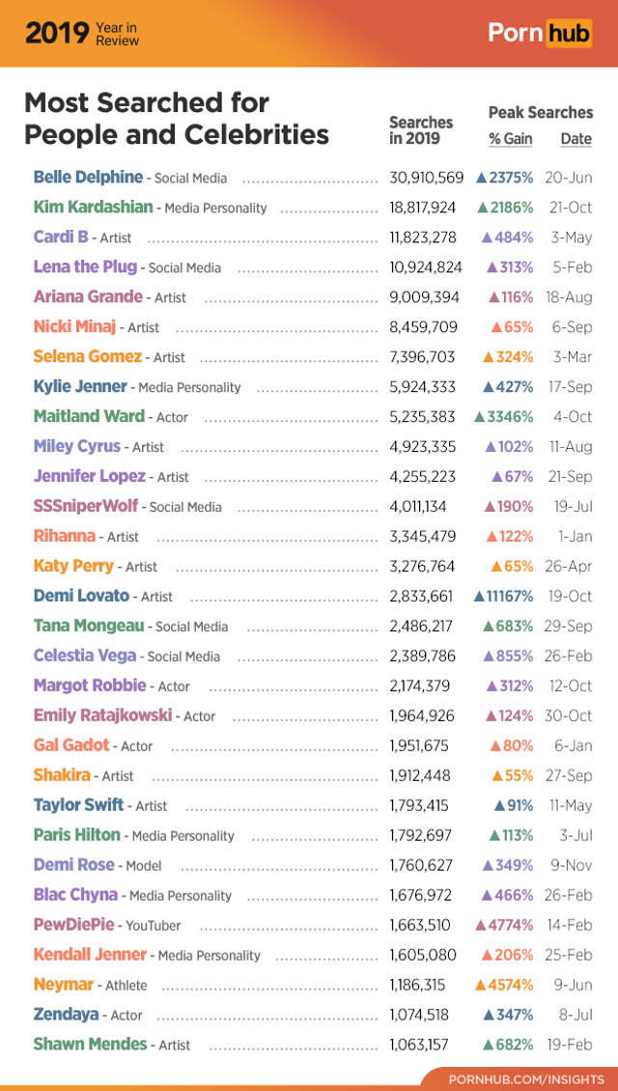Click the underlined % Gain column header

click(510, 138)
